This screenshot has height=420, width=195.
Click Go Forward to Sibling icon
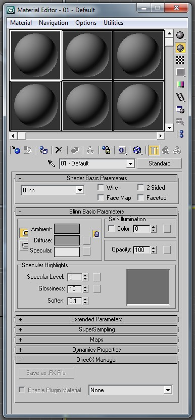tap(177, 150)
